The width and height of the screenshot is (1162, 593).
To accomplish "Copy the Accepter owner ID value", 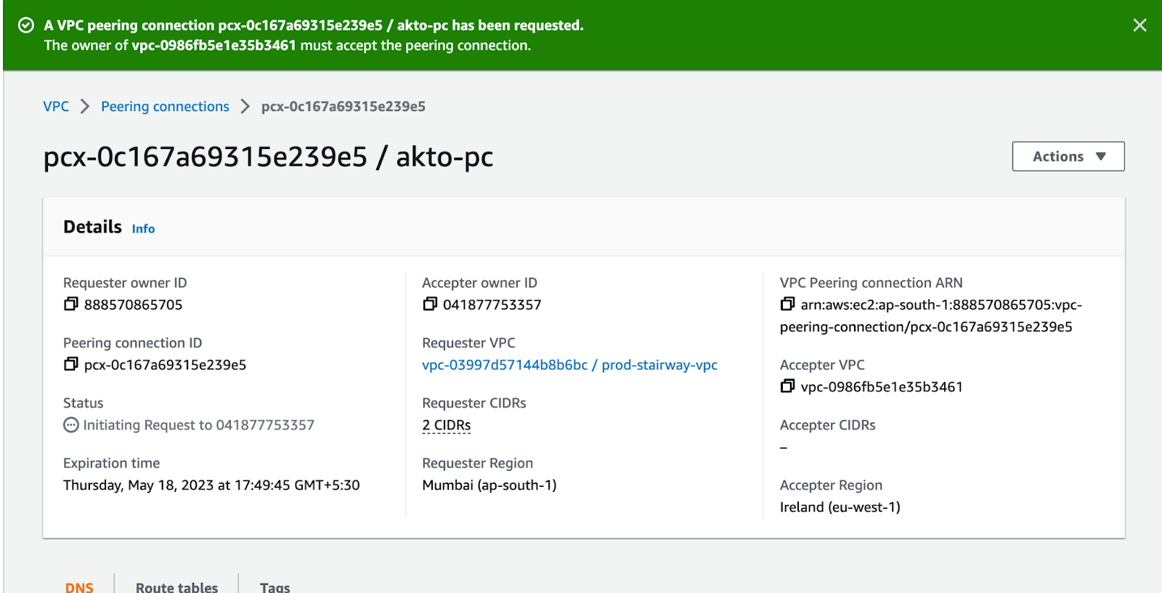I will (430, 304).
